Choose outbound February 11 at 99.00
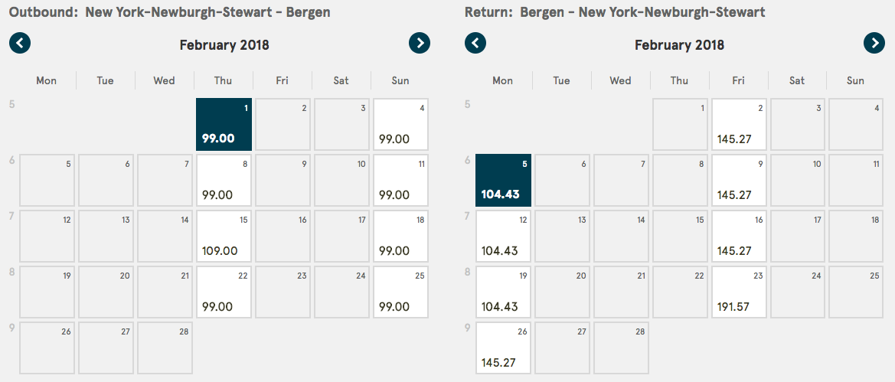This screenshot has width=895, height=382. (400, 180)
